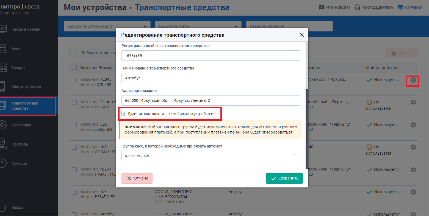Open Настройки sidebar menu item
Image resolution: width=429 pixels, height=217 pixels.
point(21,125)
